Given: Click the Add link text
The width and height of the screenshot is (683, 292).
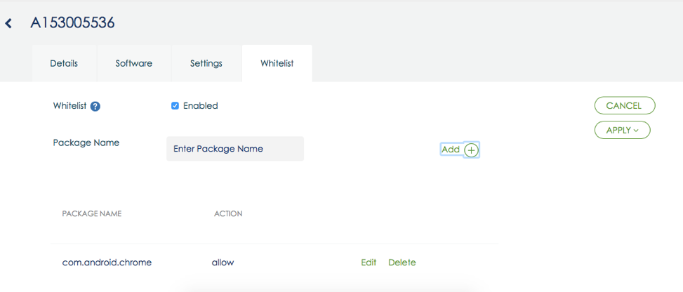Looking at the screenshot, I should pos(451,150).
